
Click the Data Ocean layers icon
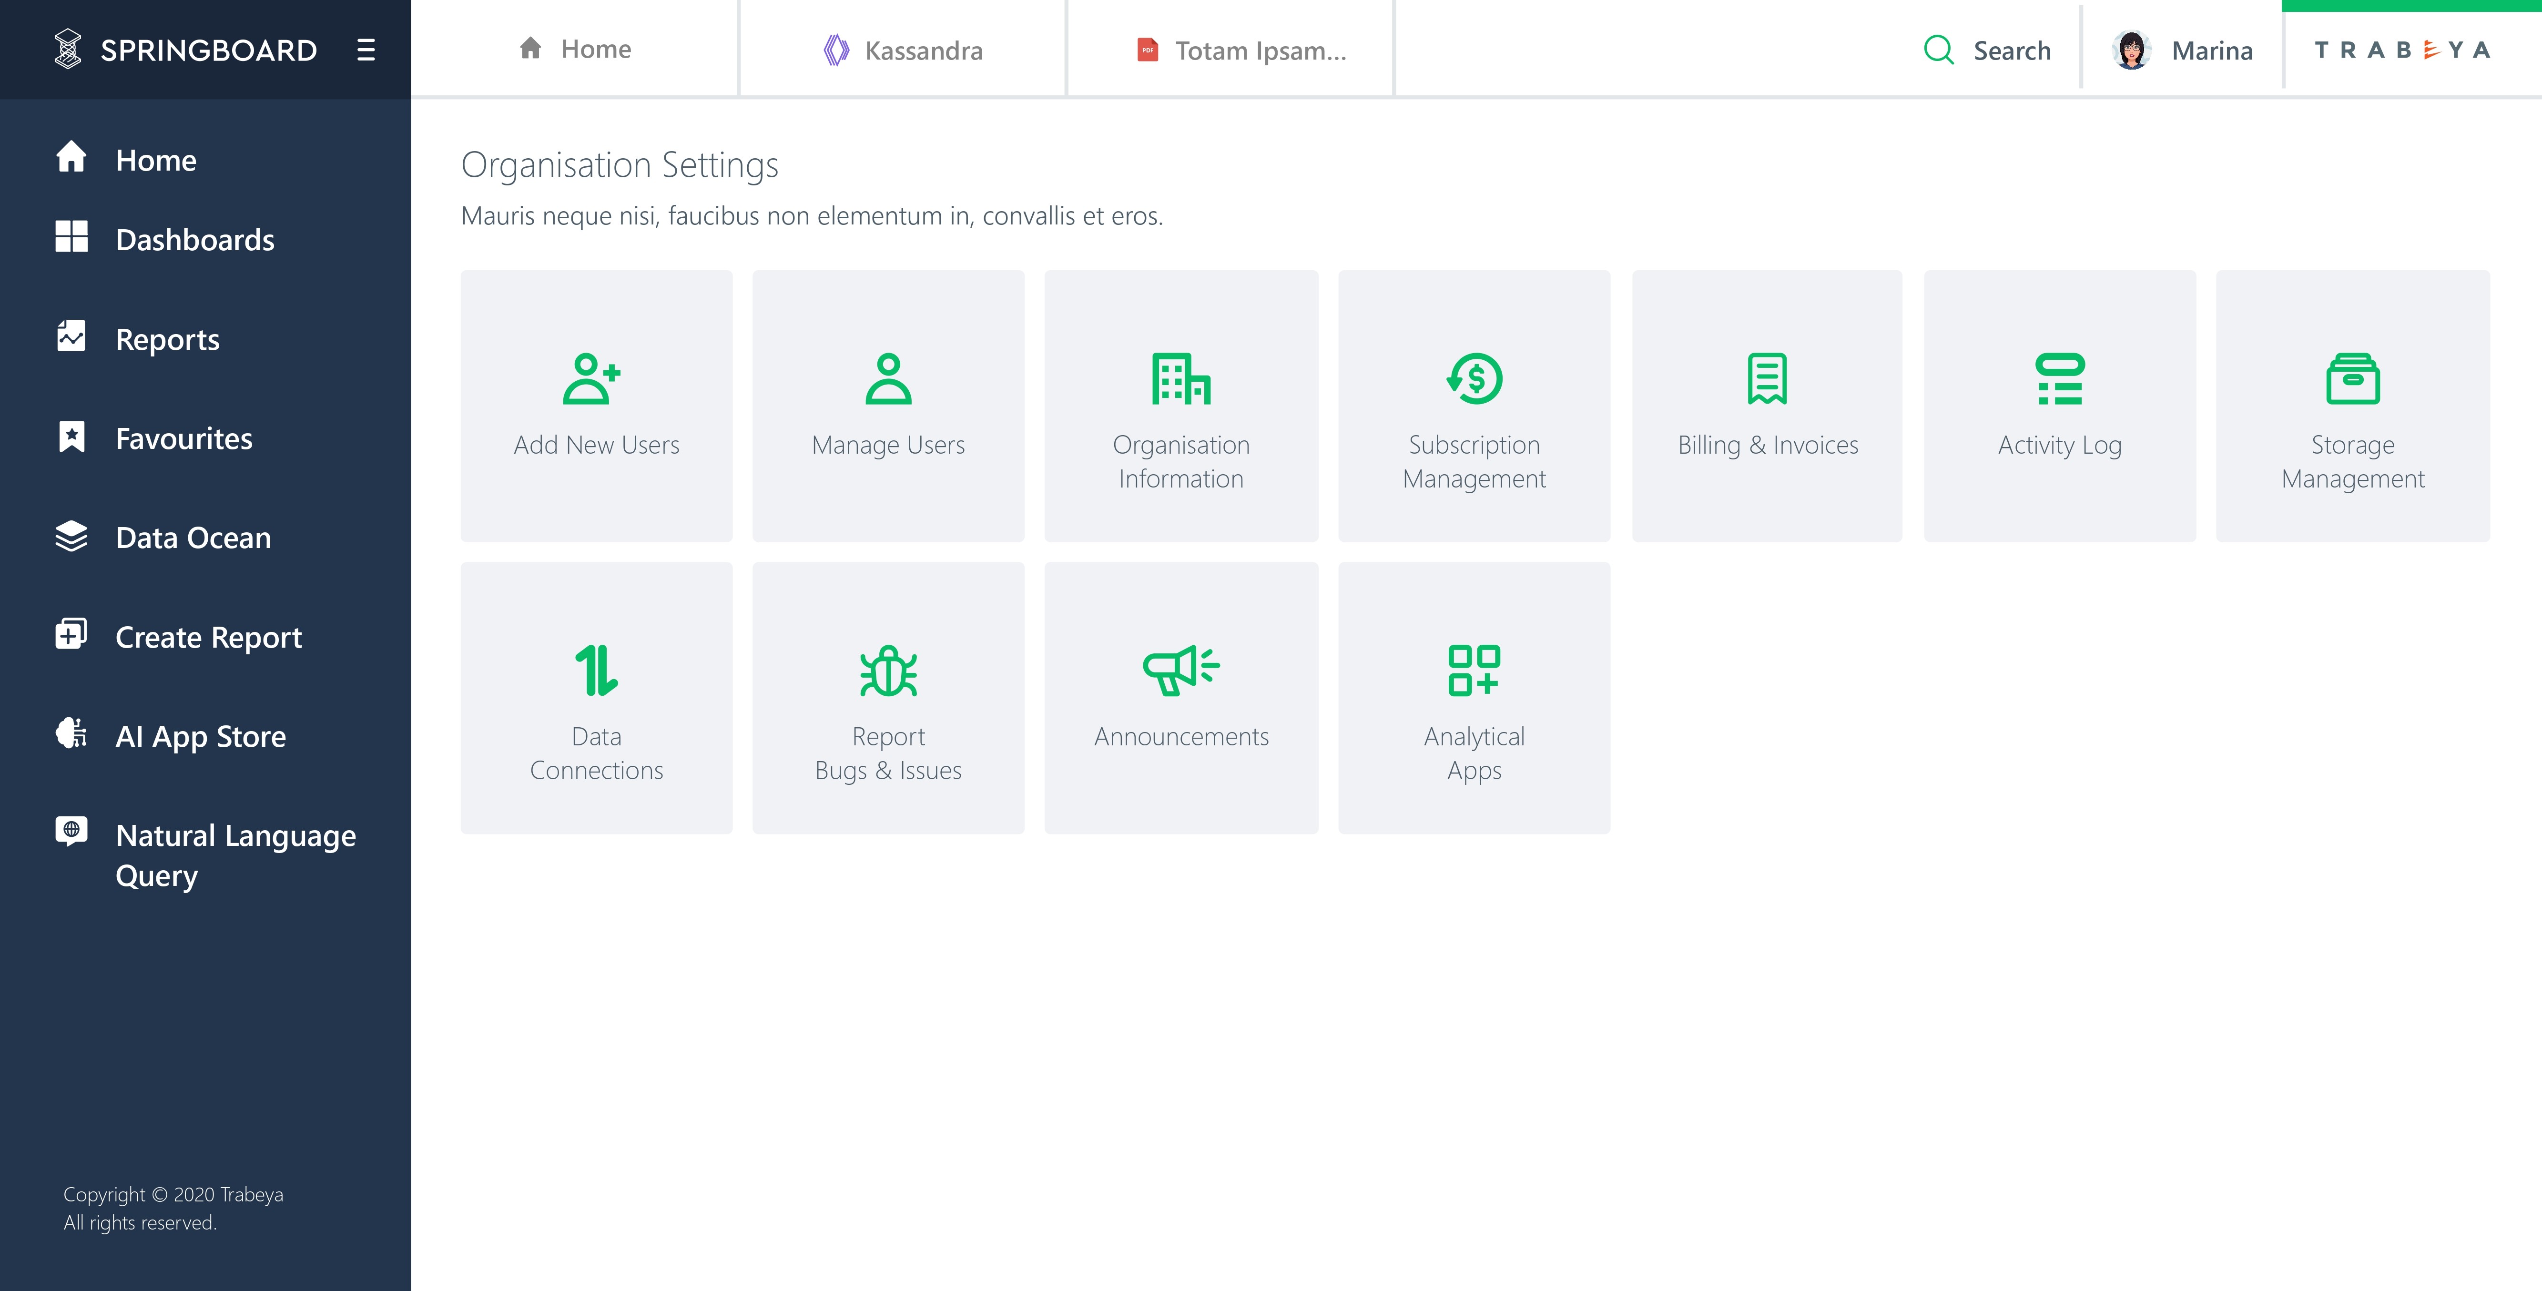[x=71, y=536]
